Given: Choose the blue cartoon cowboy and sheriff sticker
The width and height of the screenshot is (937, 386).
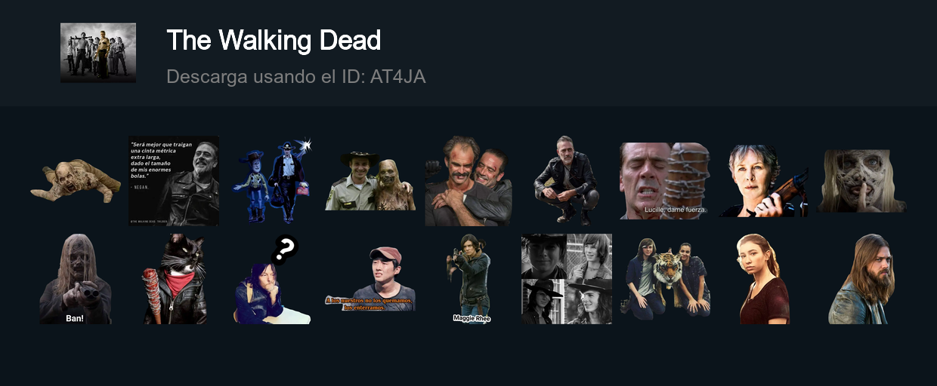Looking at the screenshot, I should (272, 181).
